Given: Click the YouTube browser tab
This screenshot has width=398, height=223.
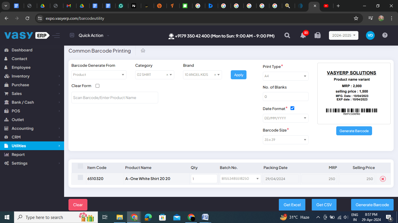Looking at the screenshot, I should point(326,6).
